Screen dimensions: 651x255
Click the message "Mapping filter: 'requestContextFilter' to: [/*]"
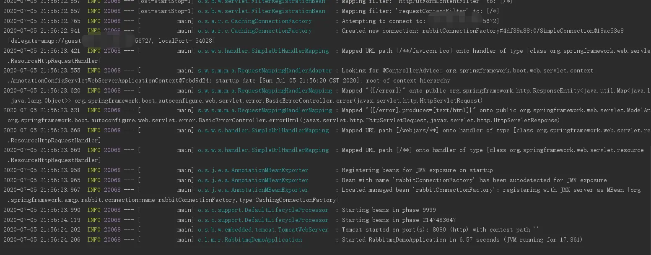click(420, 11)
